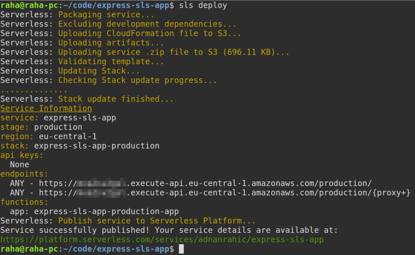Open the platform.serverless.com service details link
Viewport: 415px width, 255px height.
click(x=162, y=239)
